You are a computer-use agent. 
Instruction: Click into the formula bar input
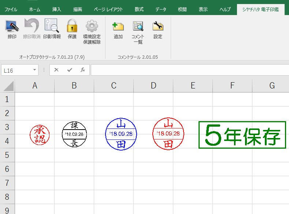(190, 70)
